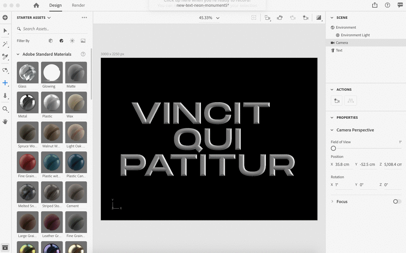Viewport: 406px width, 253px height.
Task: Activate the Dolly camera tool
Action: [x=5, y=95]
